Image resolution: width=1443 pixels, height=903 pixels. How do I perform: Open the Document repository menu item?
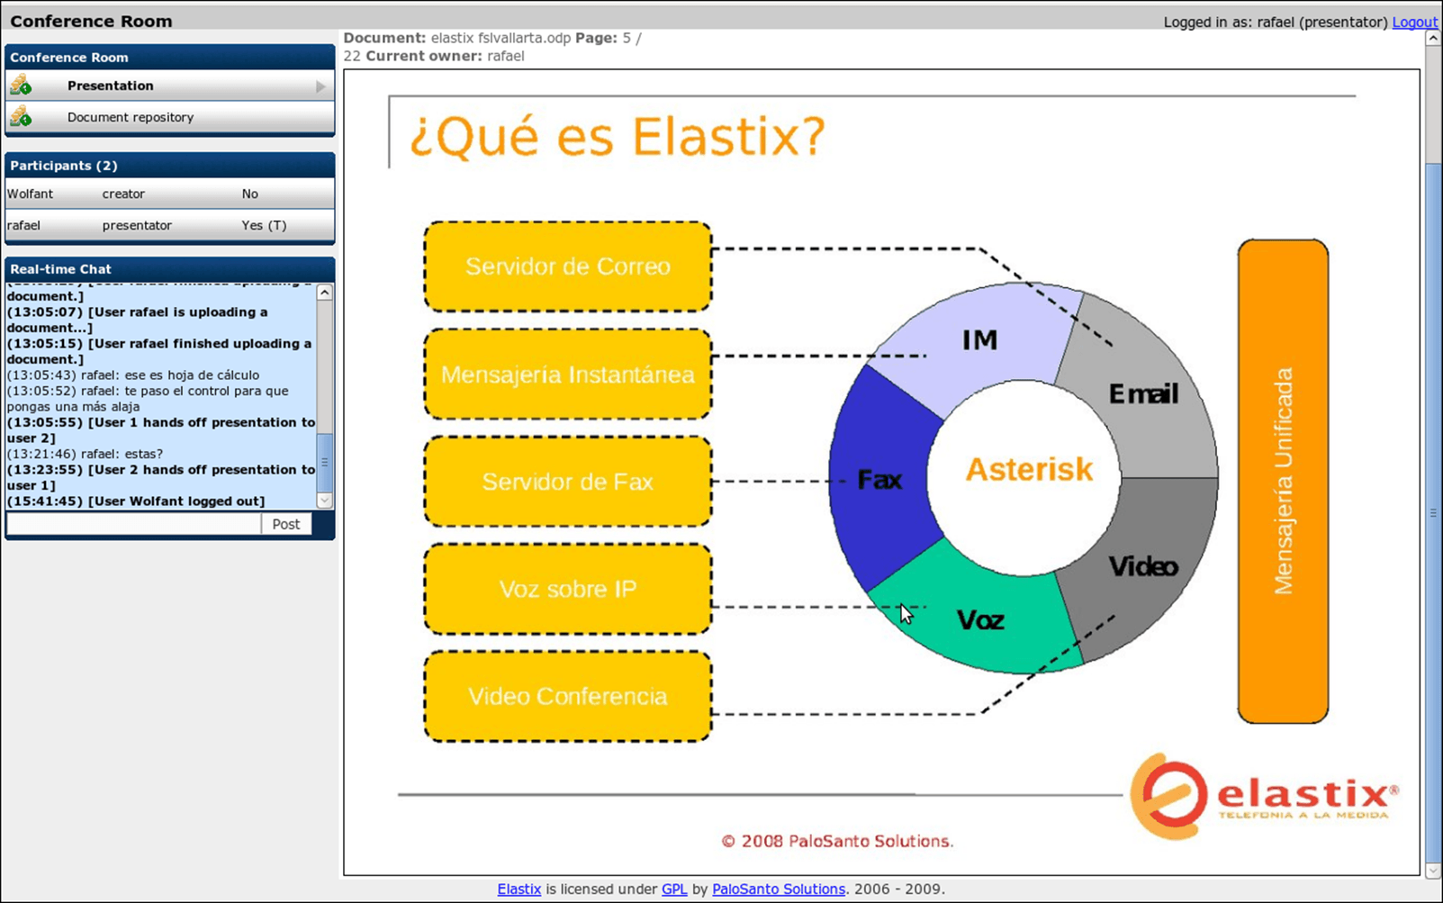pos(130,117)
